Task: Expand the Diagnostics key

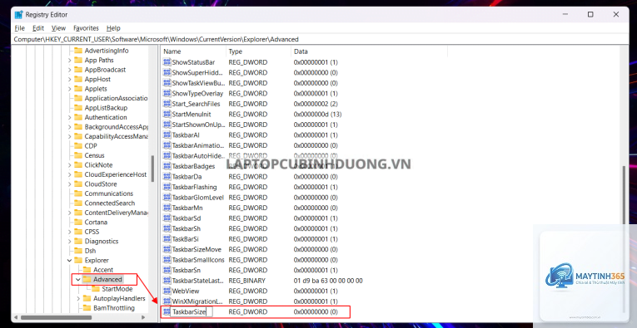Action: coord(69,242)
